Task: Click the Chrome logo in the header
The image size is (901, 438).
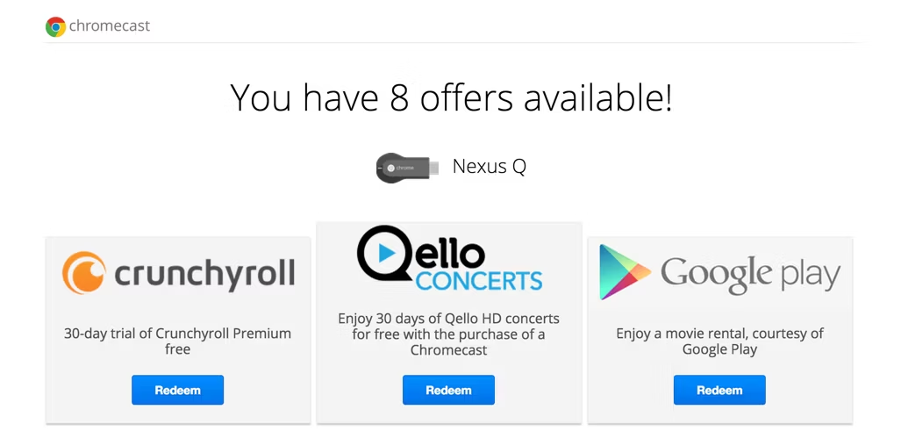Action: tap(56, 26)
